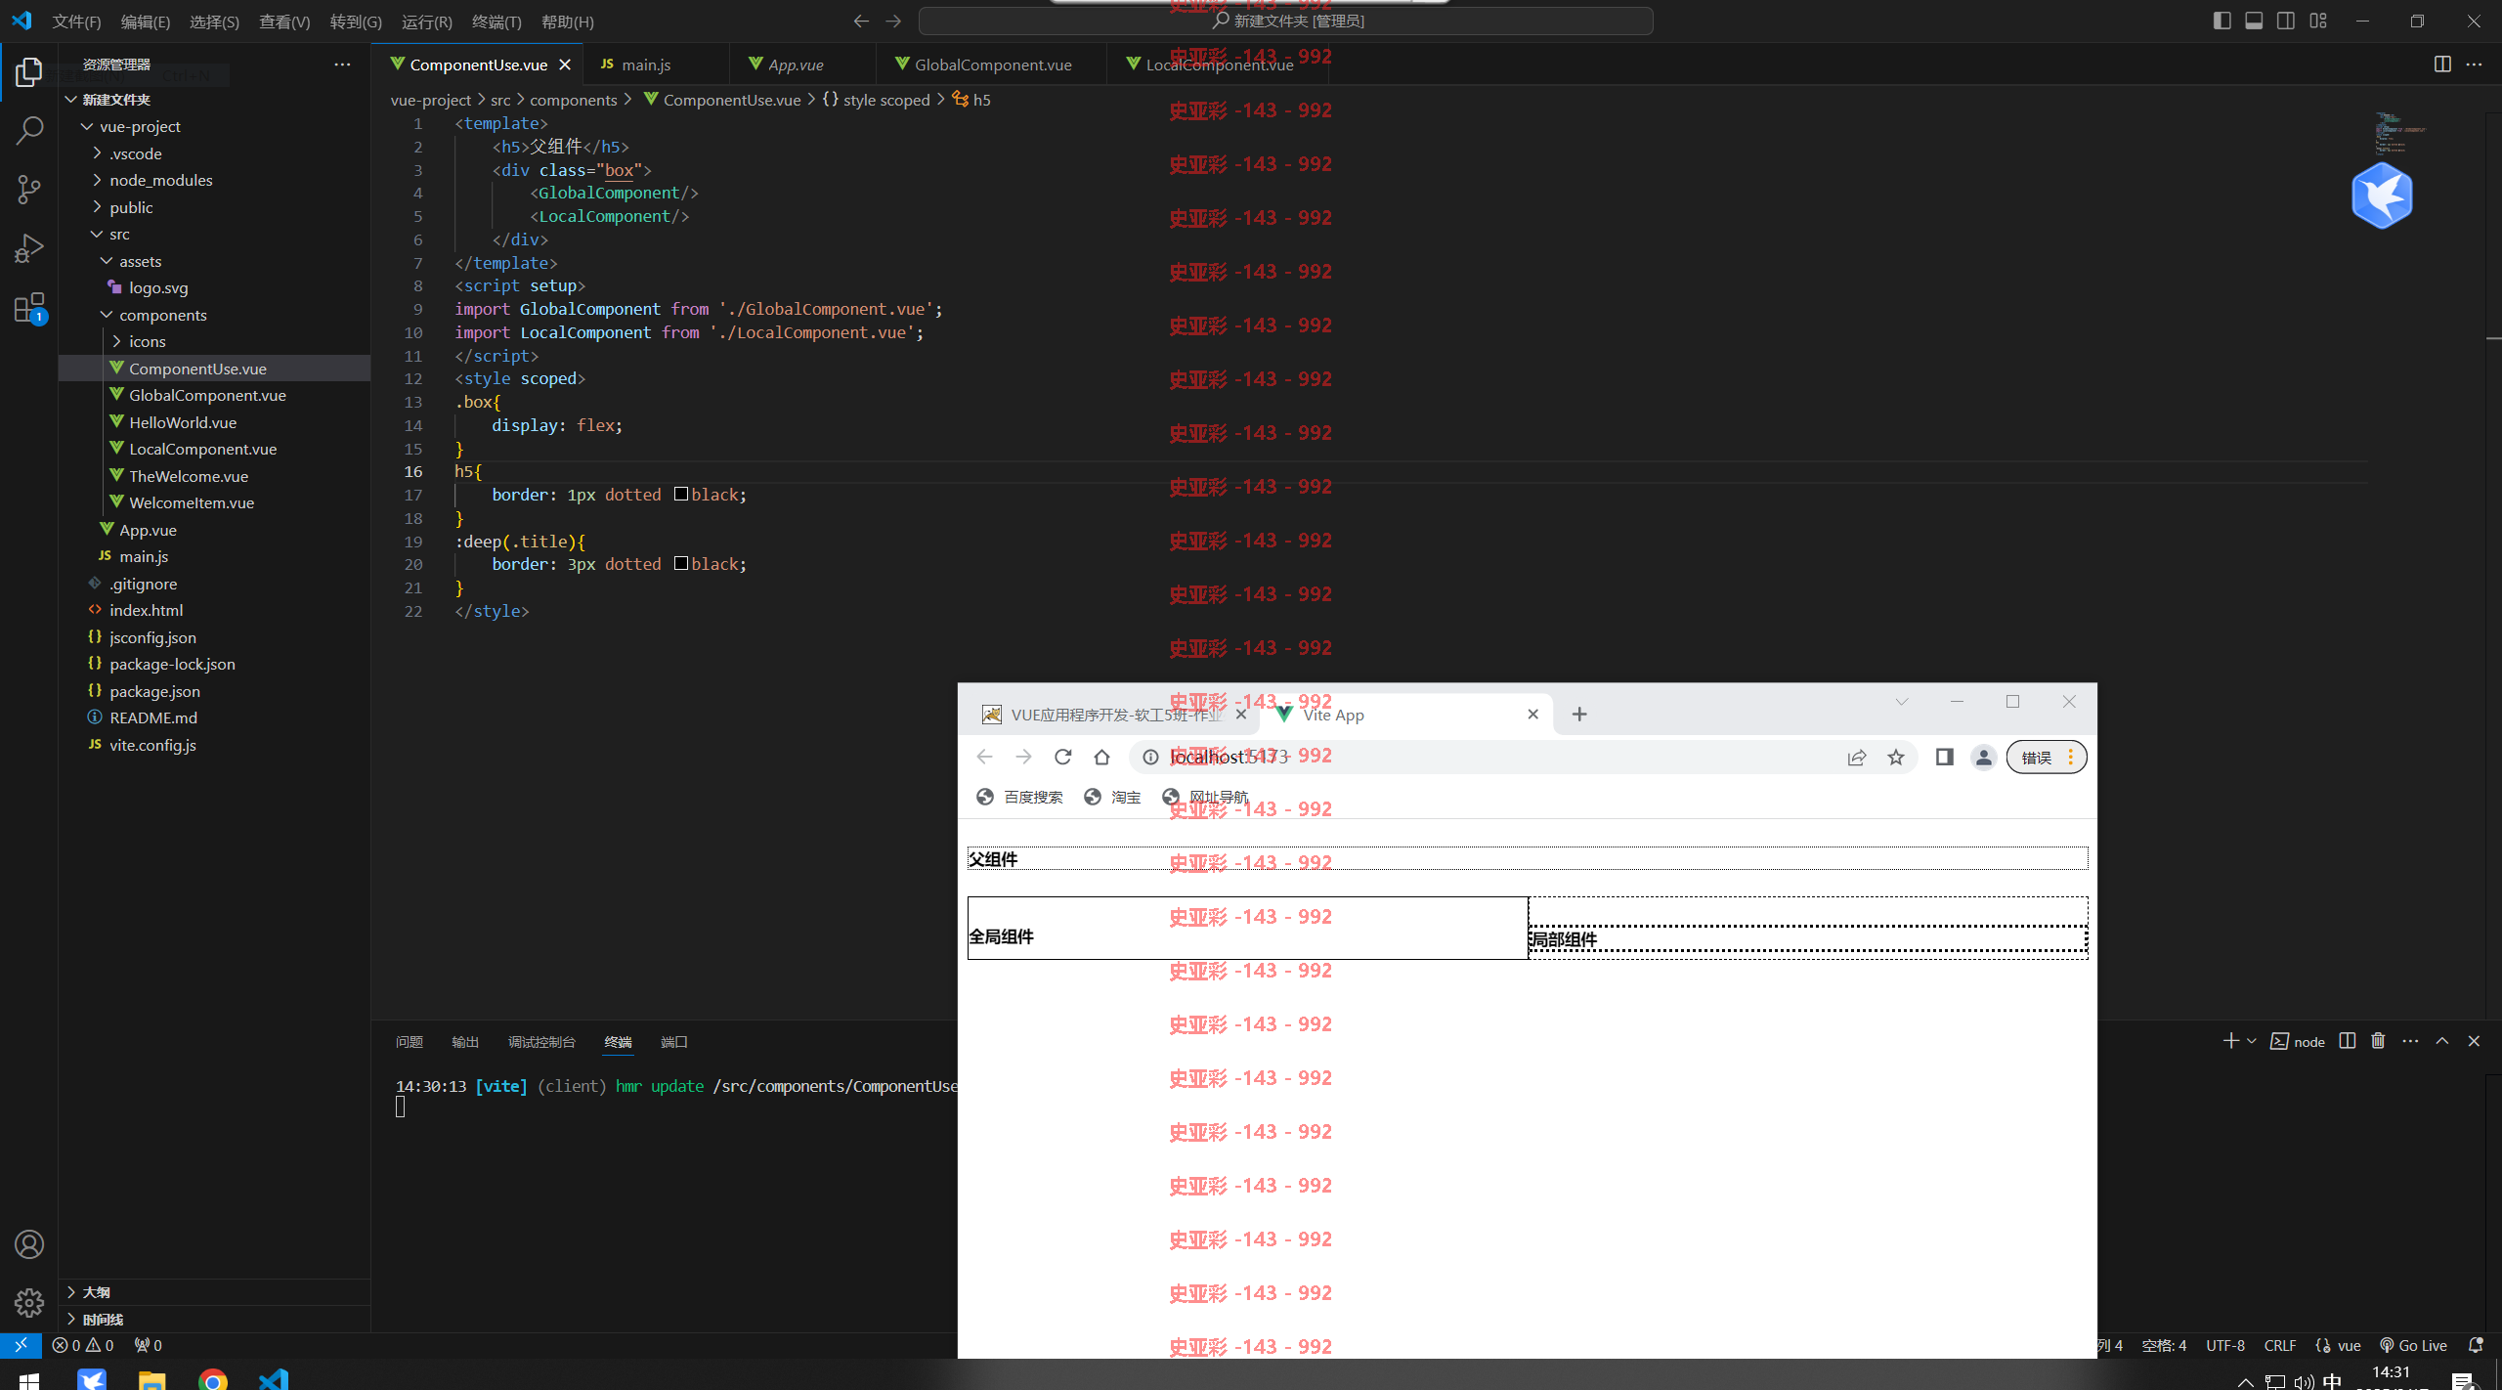Split the editor to the right
This screenshot has height=1390, width=2502.
pyautogui.click(x=2441, y=65)
